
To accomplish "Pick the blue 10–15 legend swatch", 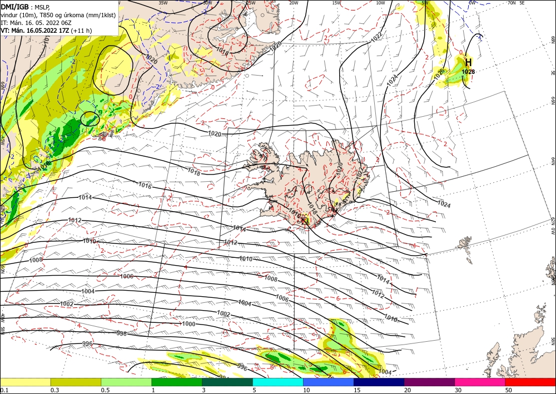I will coord(329,382).
